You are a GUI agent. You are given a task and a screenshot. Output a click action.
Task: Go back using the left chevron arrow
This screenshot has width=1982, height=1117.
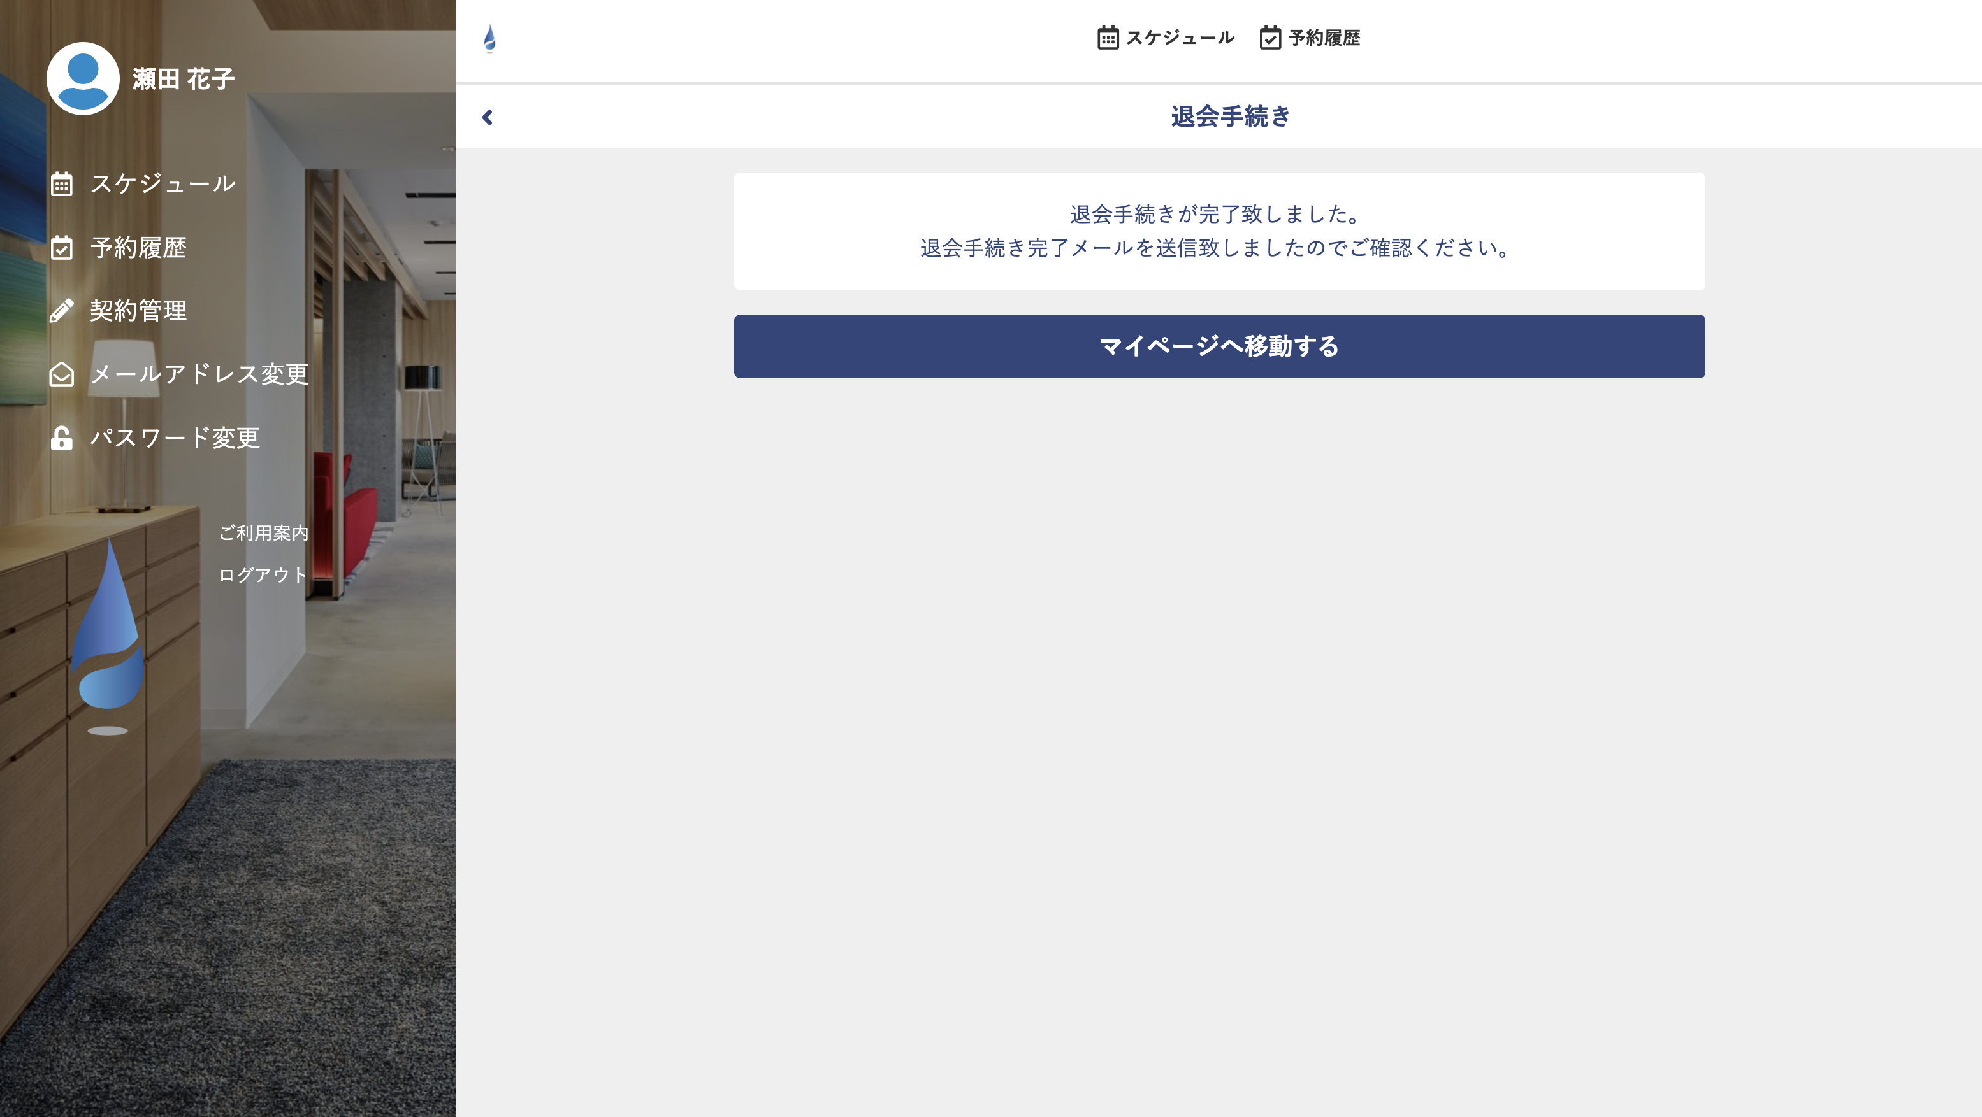(487, 117)
